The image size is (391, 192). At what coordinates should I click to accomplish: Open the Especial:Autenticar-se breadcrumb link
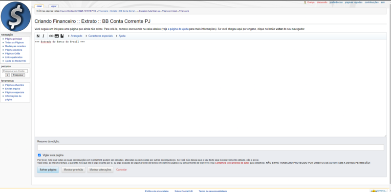(150, 11)
